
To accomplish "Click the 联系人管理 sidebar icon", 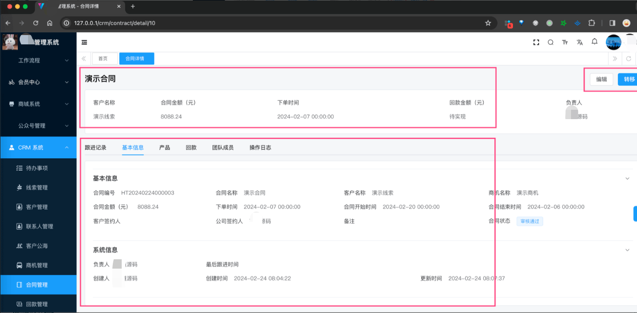I will coord(19,227).
